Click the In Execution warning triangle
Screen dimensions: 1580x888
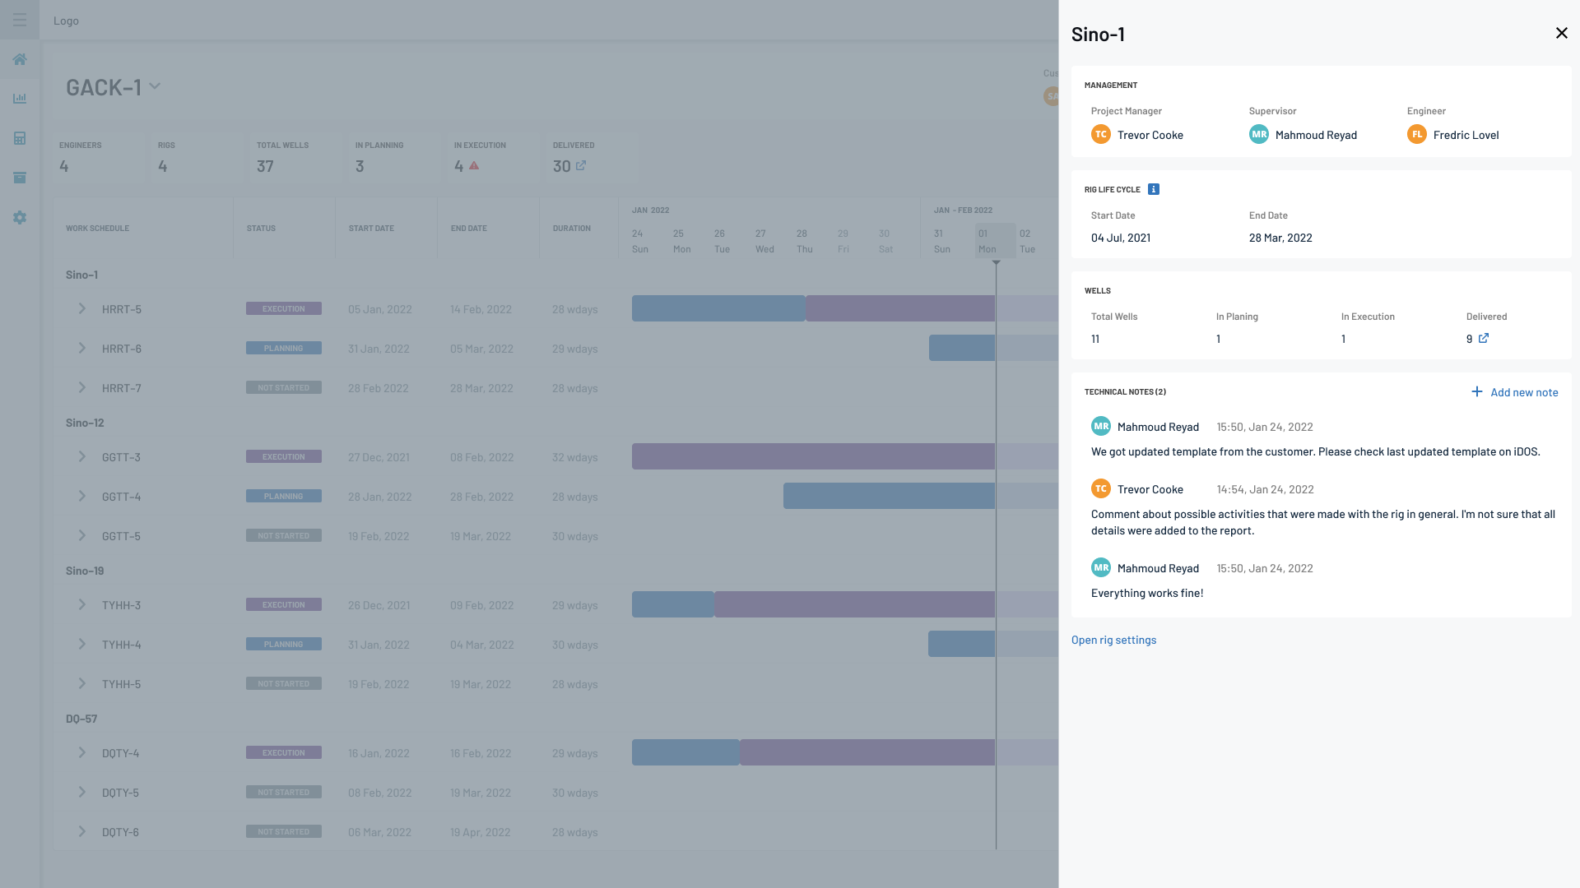click(x=474, y=165)
